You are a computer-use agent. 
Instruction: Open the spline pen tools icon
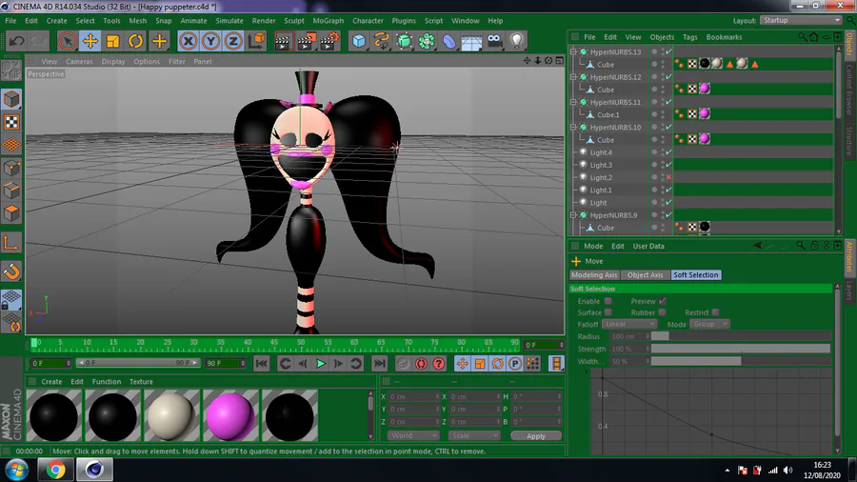(382, 41)
